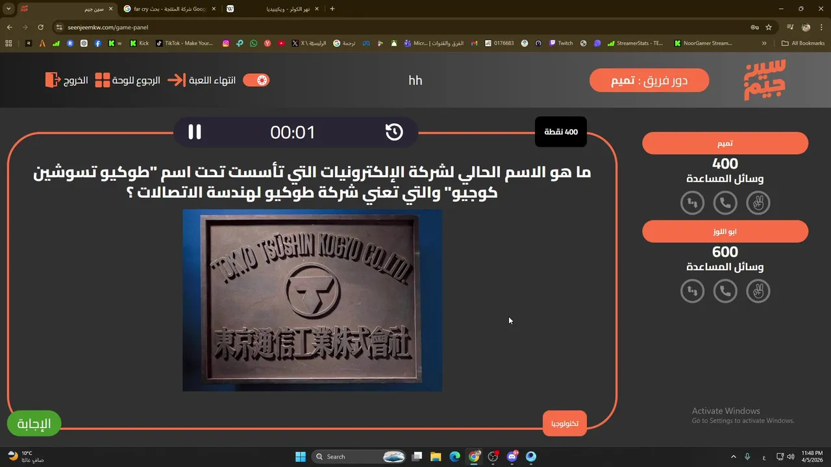The image size is (831, 467).
Task: Click the address bar URL field
Action: click(403, 27)
